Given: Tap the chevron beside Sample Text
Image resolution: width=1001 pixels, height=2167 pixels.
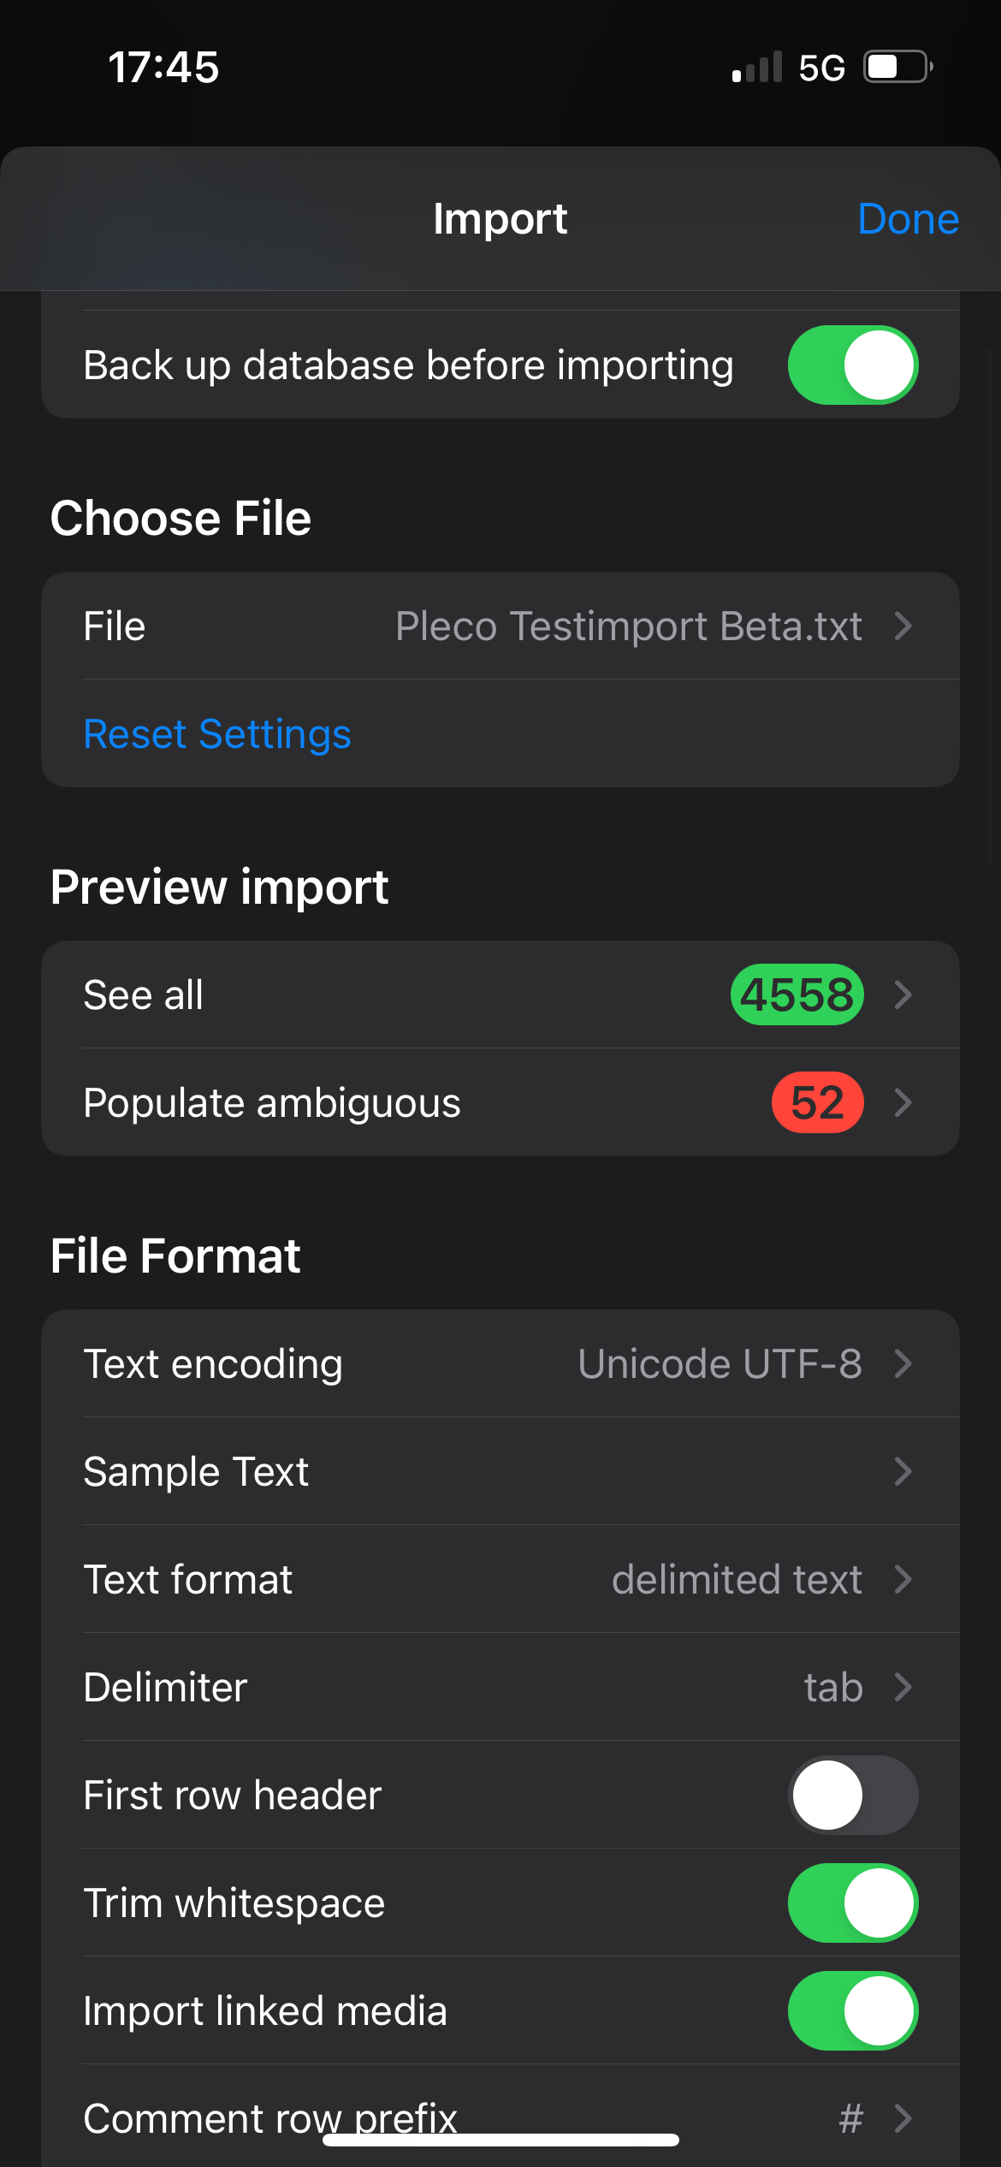Looking at the screenshot, I should [x=903, y=1471].
